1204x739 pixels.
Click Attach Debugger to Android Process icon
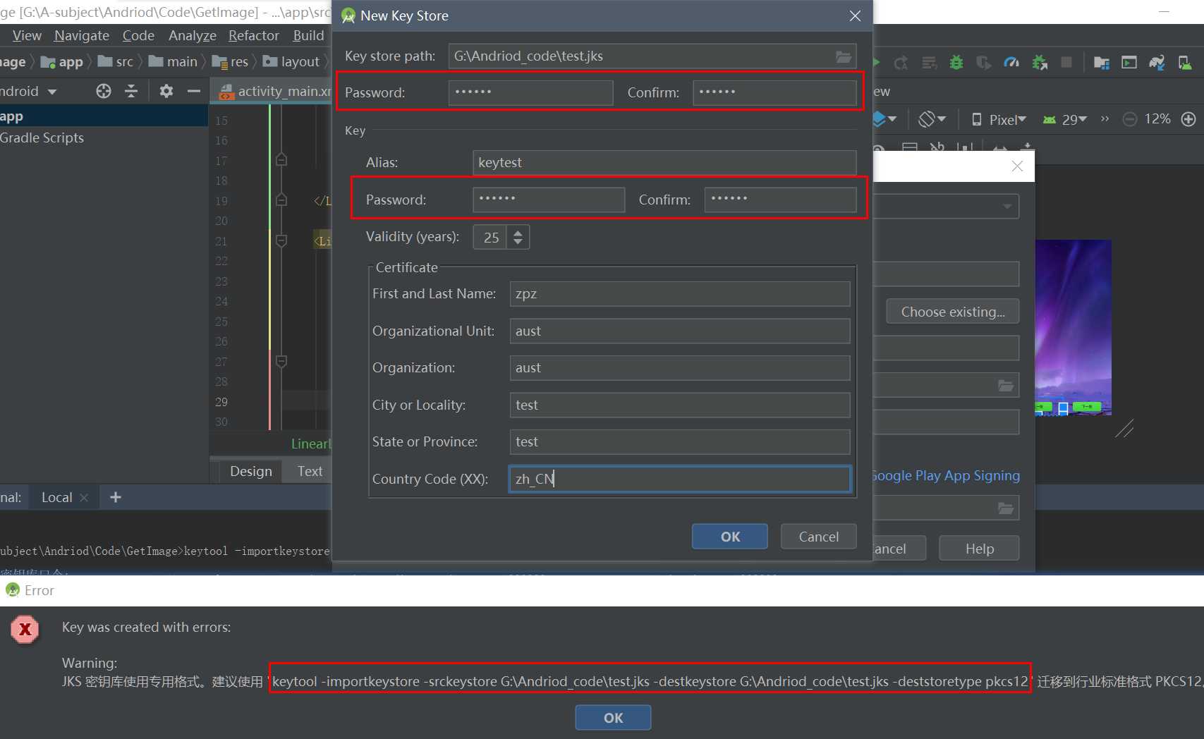tap(1040, 63)
